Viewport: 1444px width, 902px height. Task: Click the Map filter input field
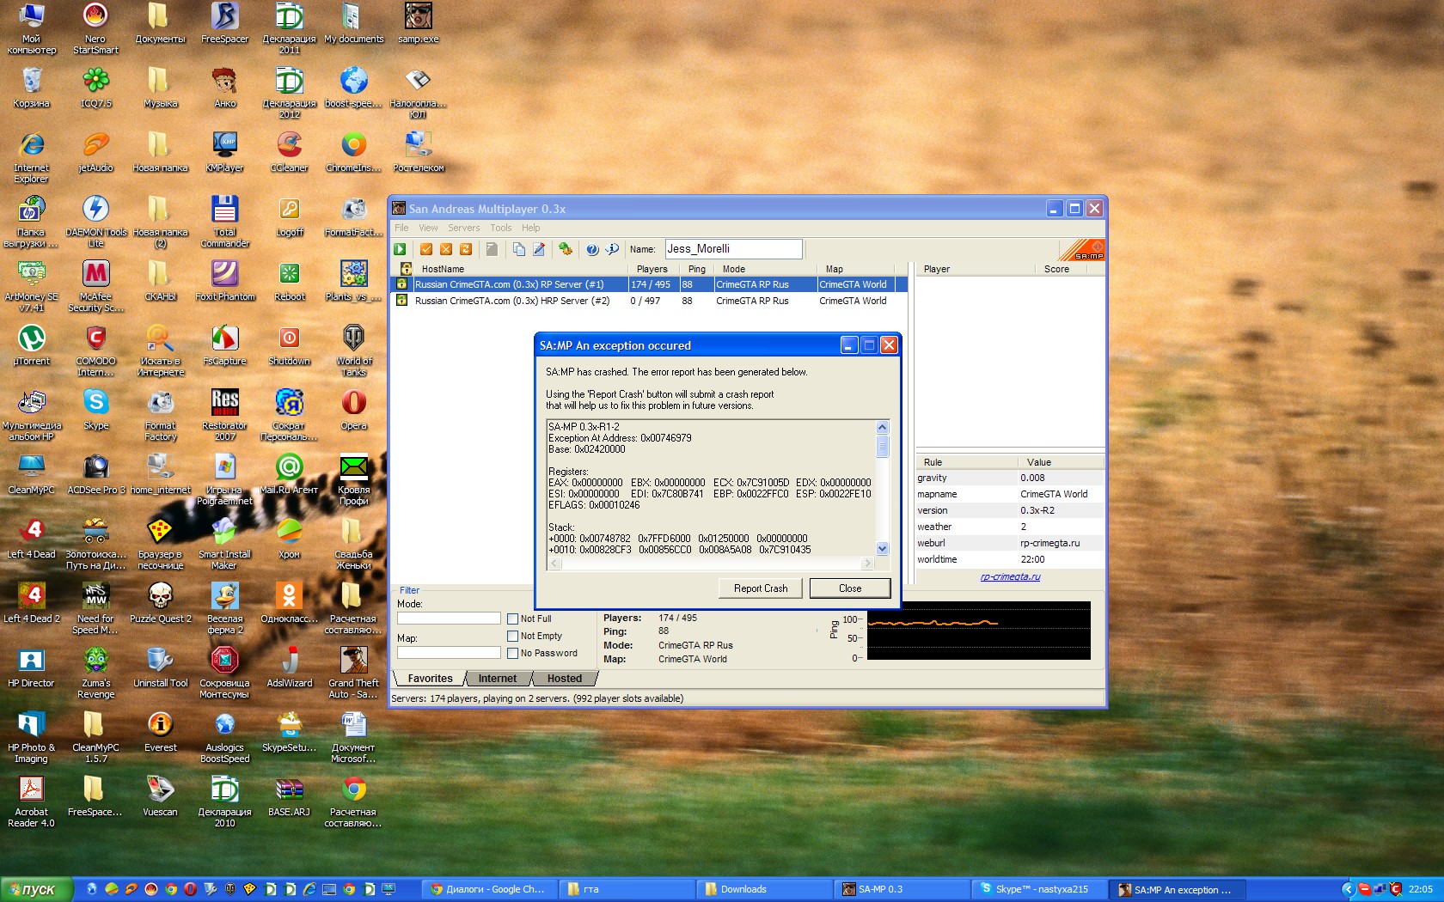[449, 653]
